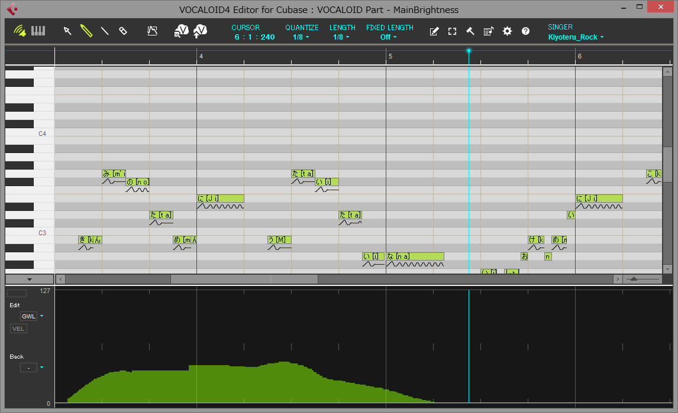Click the horizontal scrollbar left arrow
Image resolution: width=678 pixels, height=413 pixels.
(60, 279)
